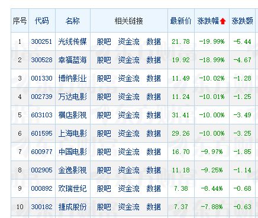This screenshot has width=258, height=218.
Task: Open 股吧 for 金逸影视
Action: point(104,170)
